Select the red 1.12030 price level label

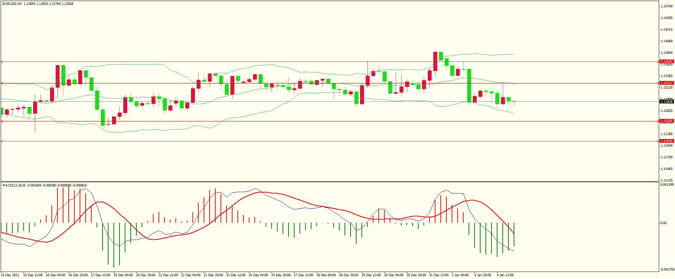666,141
